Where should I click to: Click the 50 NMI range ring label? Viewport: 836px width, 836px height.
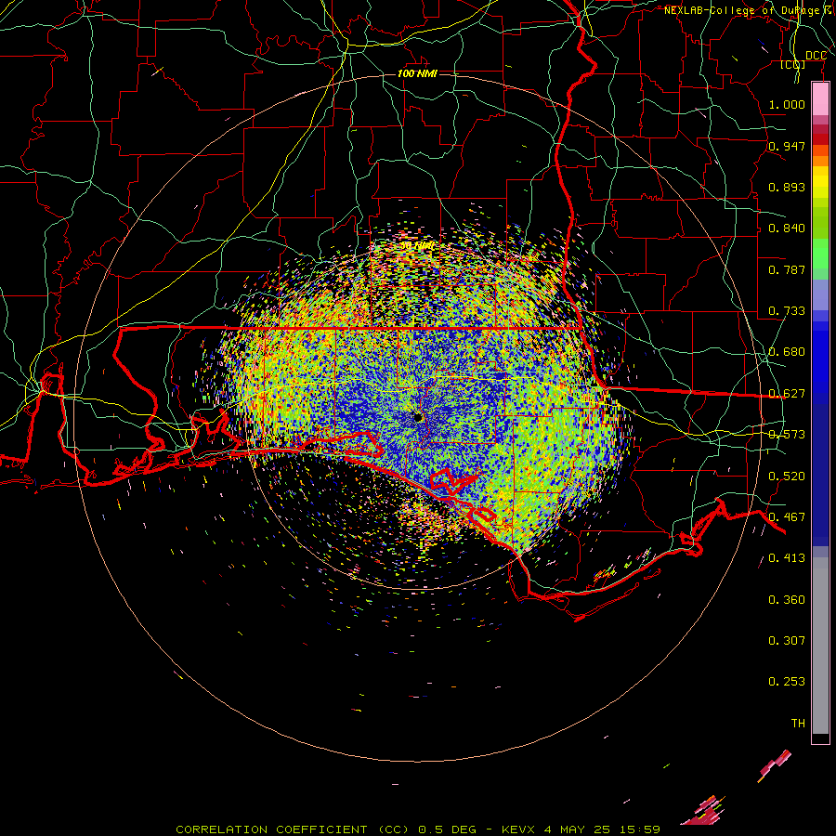click(x=417, y=246)
